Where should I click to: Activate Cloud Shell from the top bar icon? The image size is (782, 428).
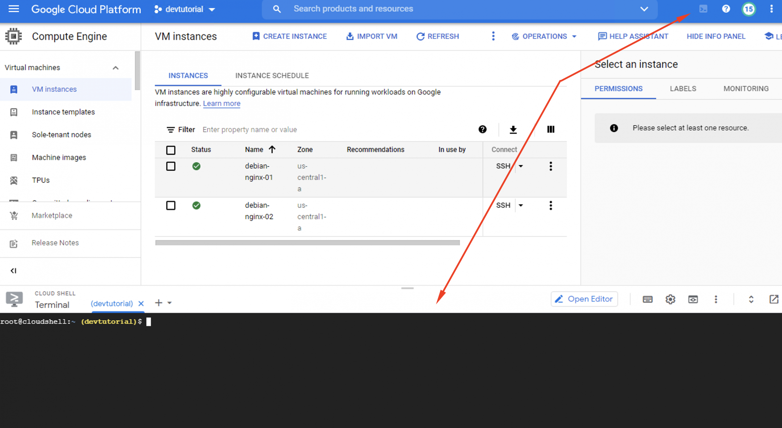point(703,9)
